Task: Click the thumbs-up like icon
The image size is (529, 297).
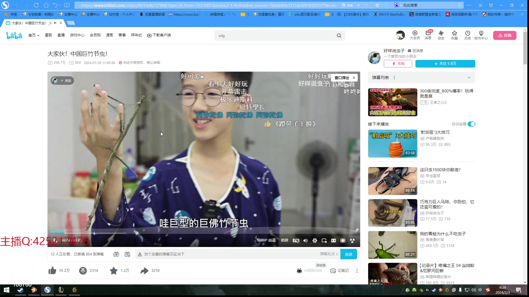Action: (x=52, y=271)
